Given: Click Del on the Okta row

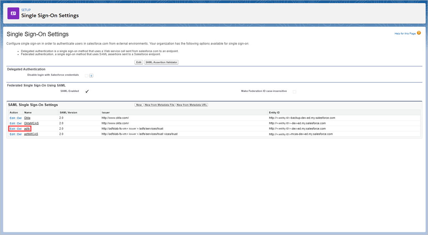Looking at the screenshot, I should click(19, 118).
